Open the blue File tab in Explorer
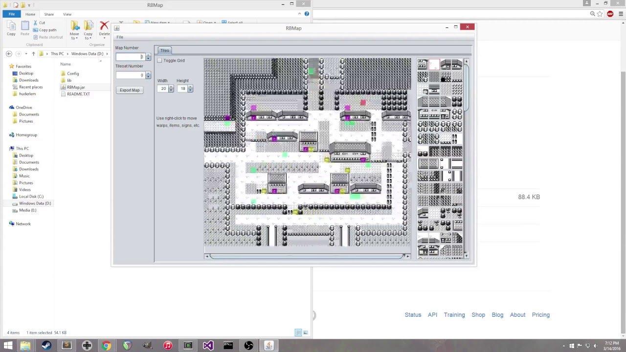This screenshot has height=352, width=626. 12,14
